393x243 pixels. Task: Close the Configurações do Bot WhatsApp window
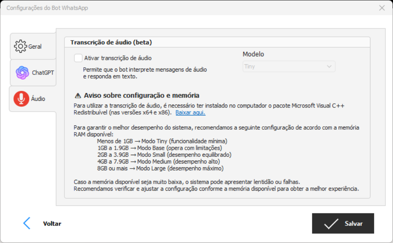click(382, 8)
